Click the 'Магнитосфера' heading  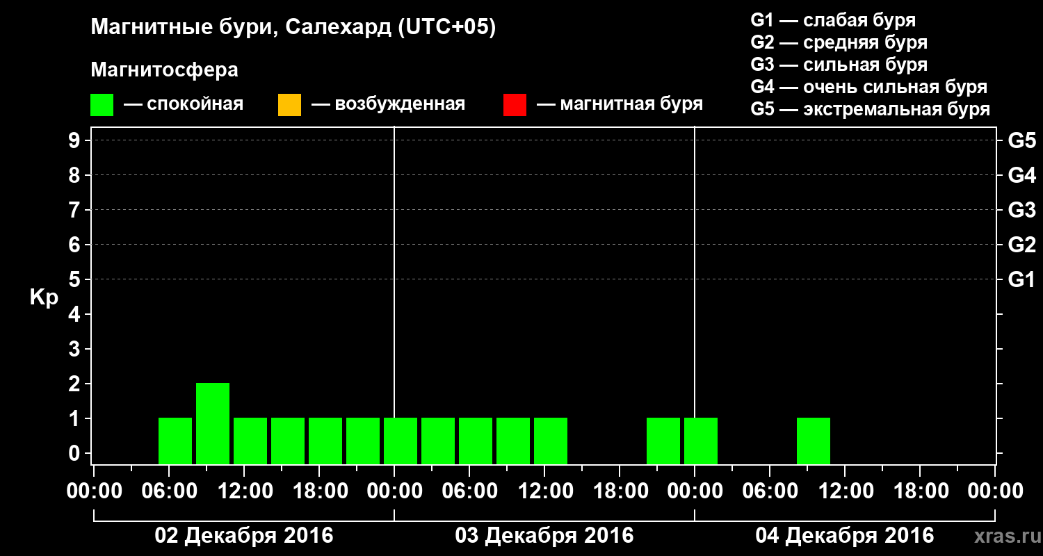coord(164,70)
